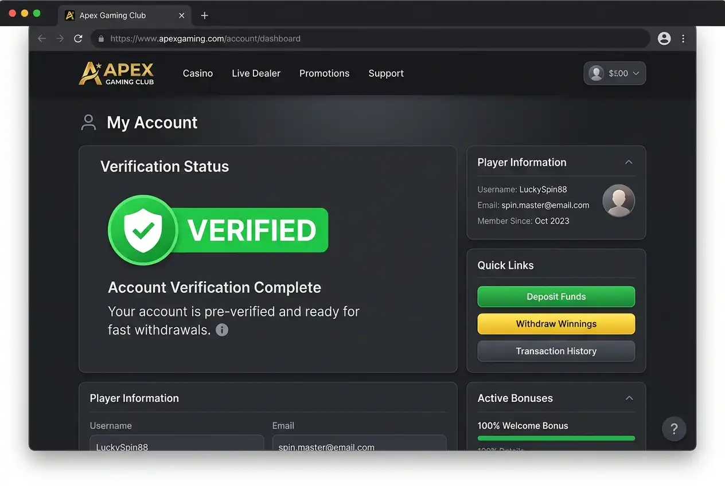Open Transaction History
Image resolution: width=725 pixels, height=486 pixels.
click(556, 351)
